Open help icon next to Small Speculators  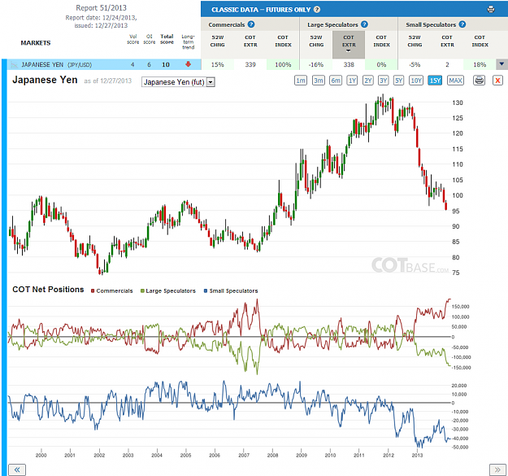tap(462, 24)
